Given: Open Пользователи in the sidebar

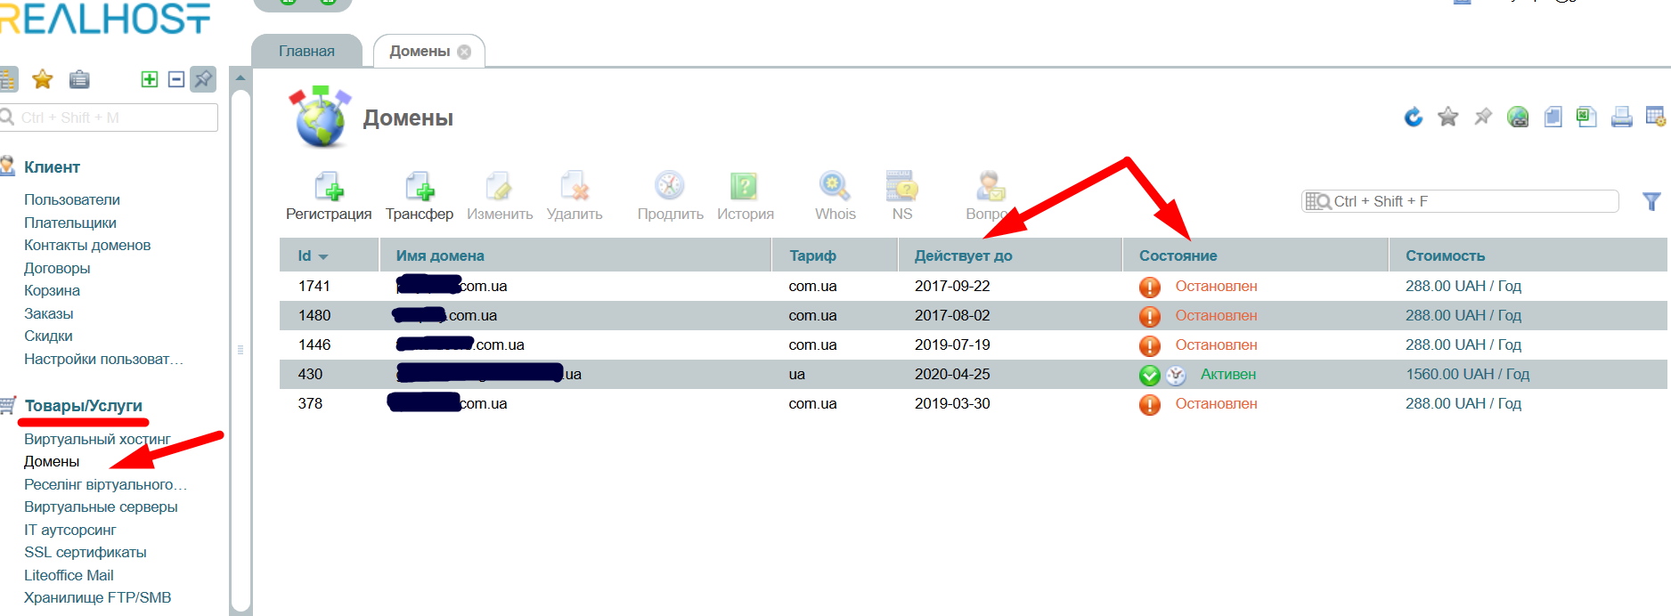Looking at the screenshot, I should coord(72,199).
